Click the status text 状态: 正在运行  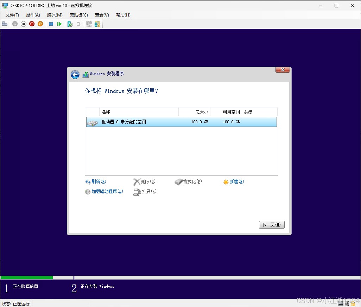[15, 304]
